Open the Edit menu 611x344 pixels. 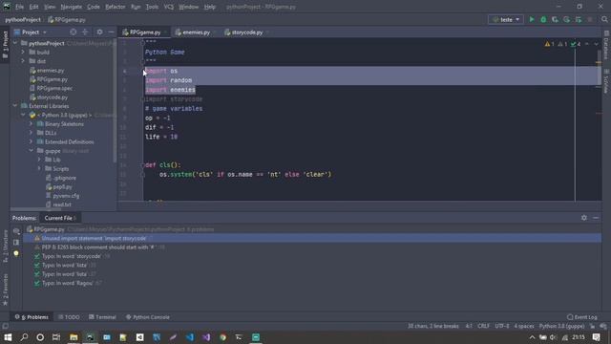(x=34, y=7)
